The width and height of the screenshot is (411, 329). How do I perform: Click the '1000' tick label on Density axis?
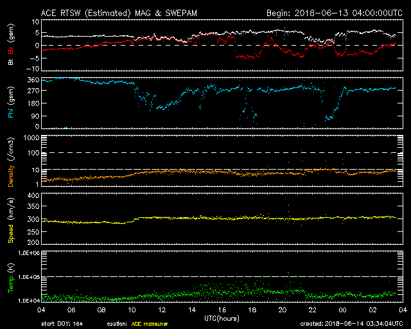31,138
